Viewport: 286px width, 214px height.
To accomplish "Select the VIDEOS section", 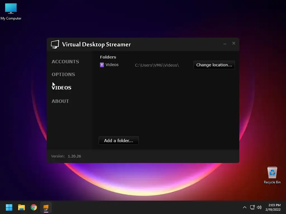I will tap(61, 88).
